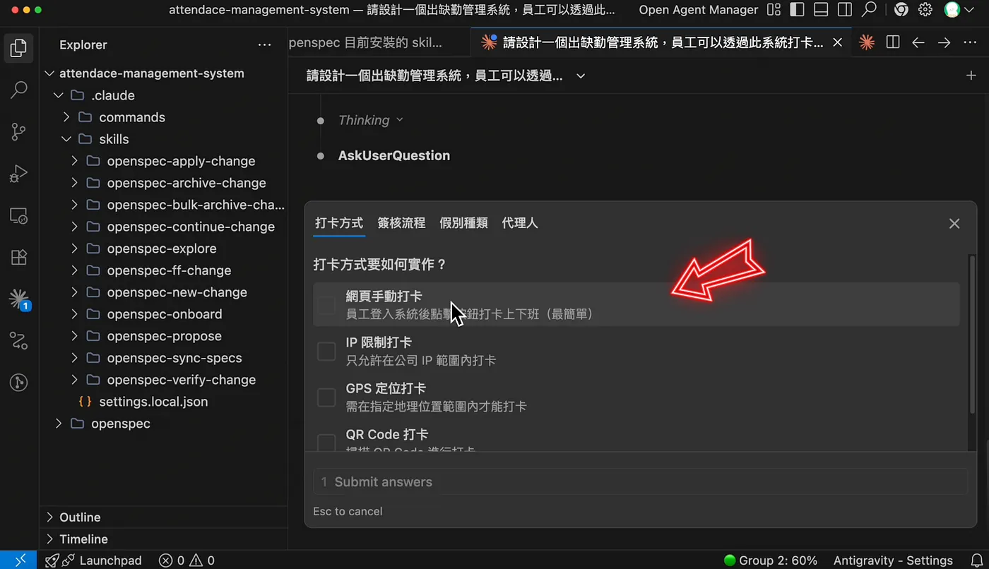Switch to 假別種類 tab

point(463,223)
